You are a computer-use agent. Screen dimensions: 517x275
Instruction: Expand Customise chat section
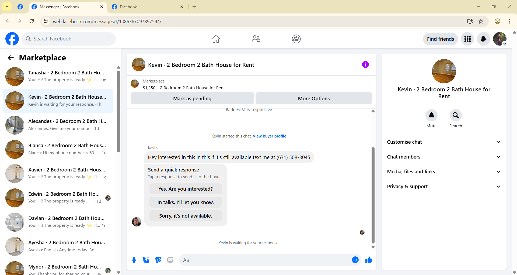(444, 142)
